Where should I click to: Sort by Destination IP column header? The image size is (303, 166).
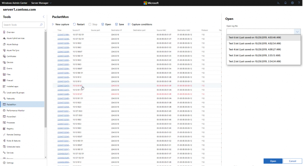116,30
